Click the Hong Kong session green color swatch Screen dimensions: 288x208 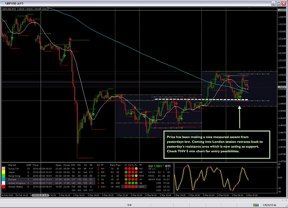pyautogui.click(x=4, y=176)
